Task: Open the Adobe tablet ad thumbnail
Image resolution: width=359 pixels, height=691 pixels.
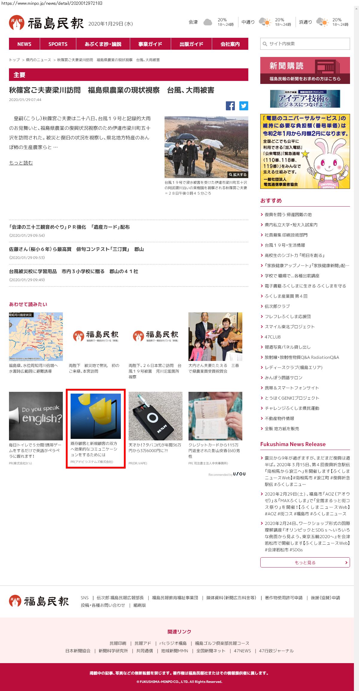Action: point(96,416)
